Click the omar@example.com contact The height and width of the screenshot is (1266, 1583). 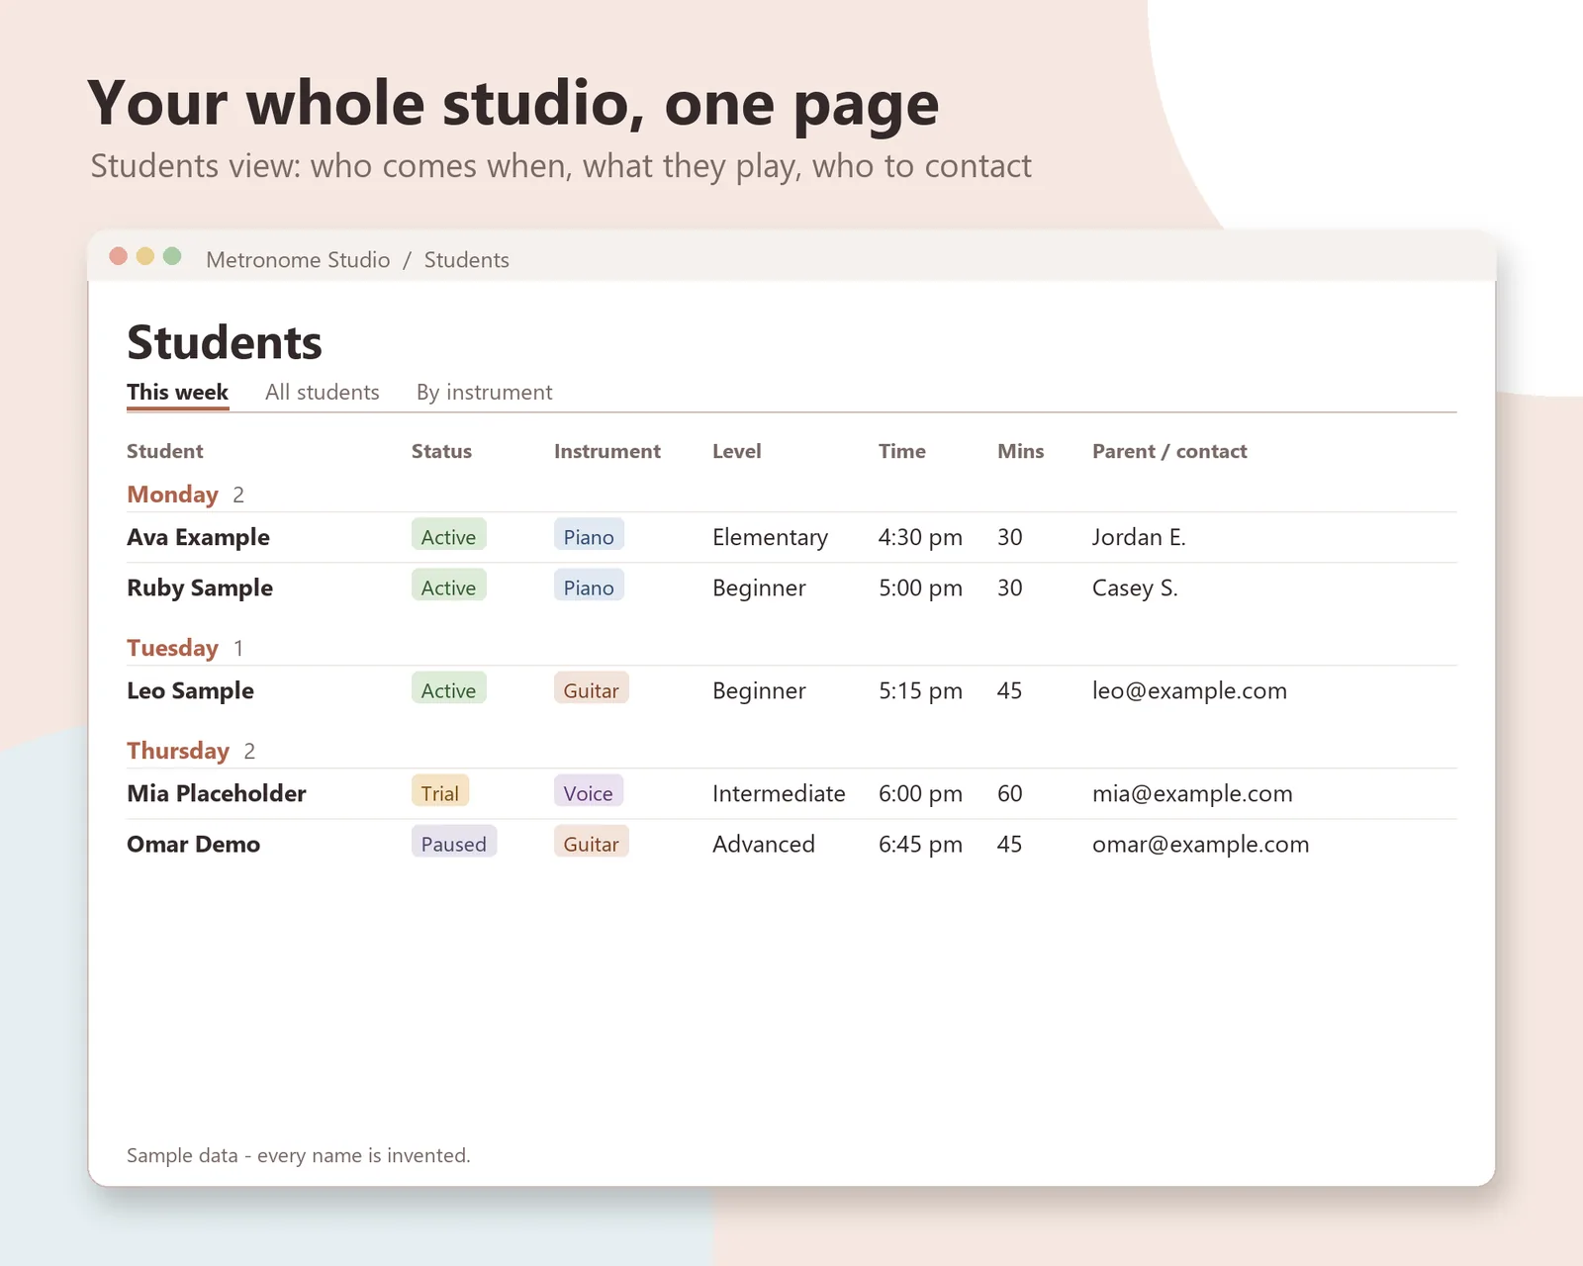[1200, 844]
